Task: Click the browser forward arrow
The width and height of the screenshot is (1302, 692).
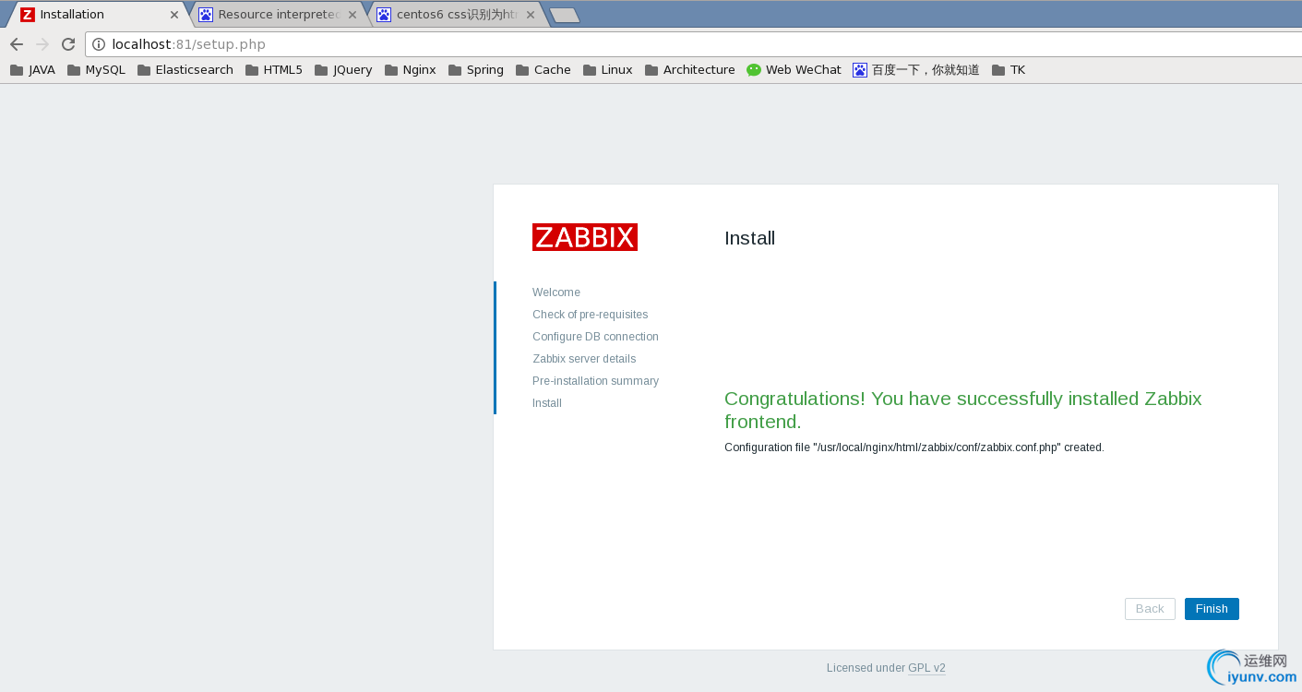Action: (42, 44)
